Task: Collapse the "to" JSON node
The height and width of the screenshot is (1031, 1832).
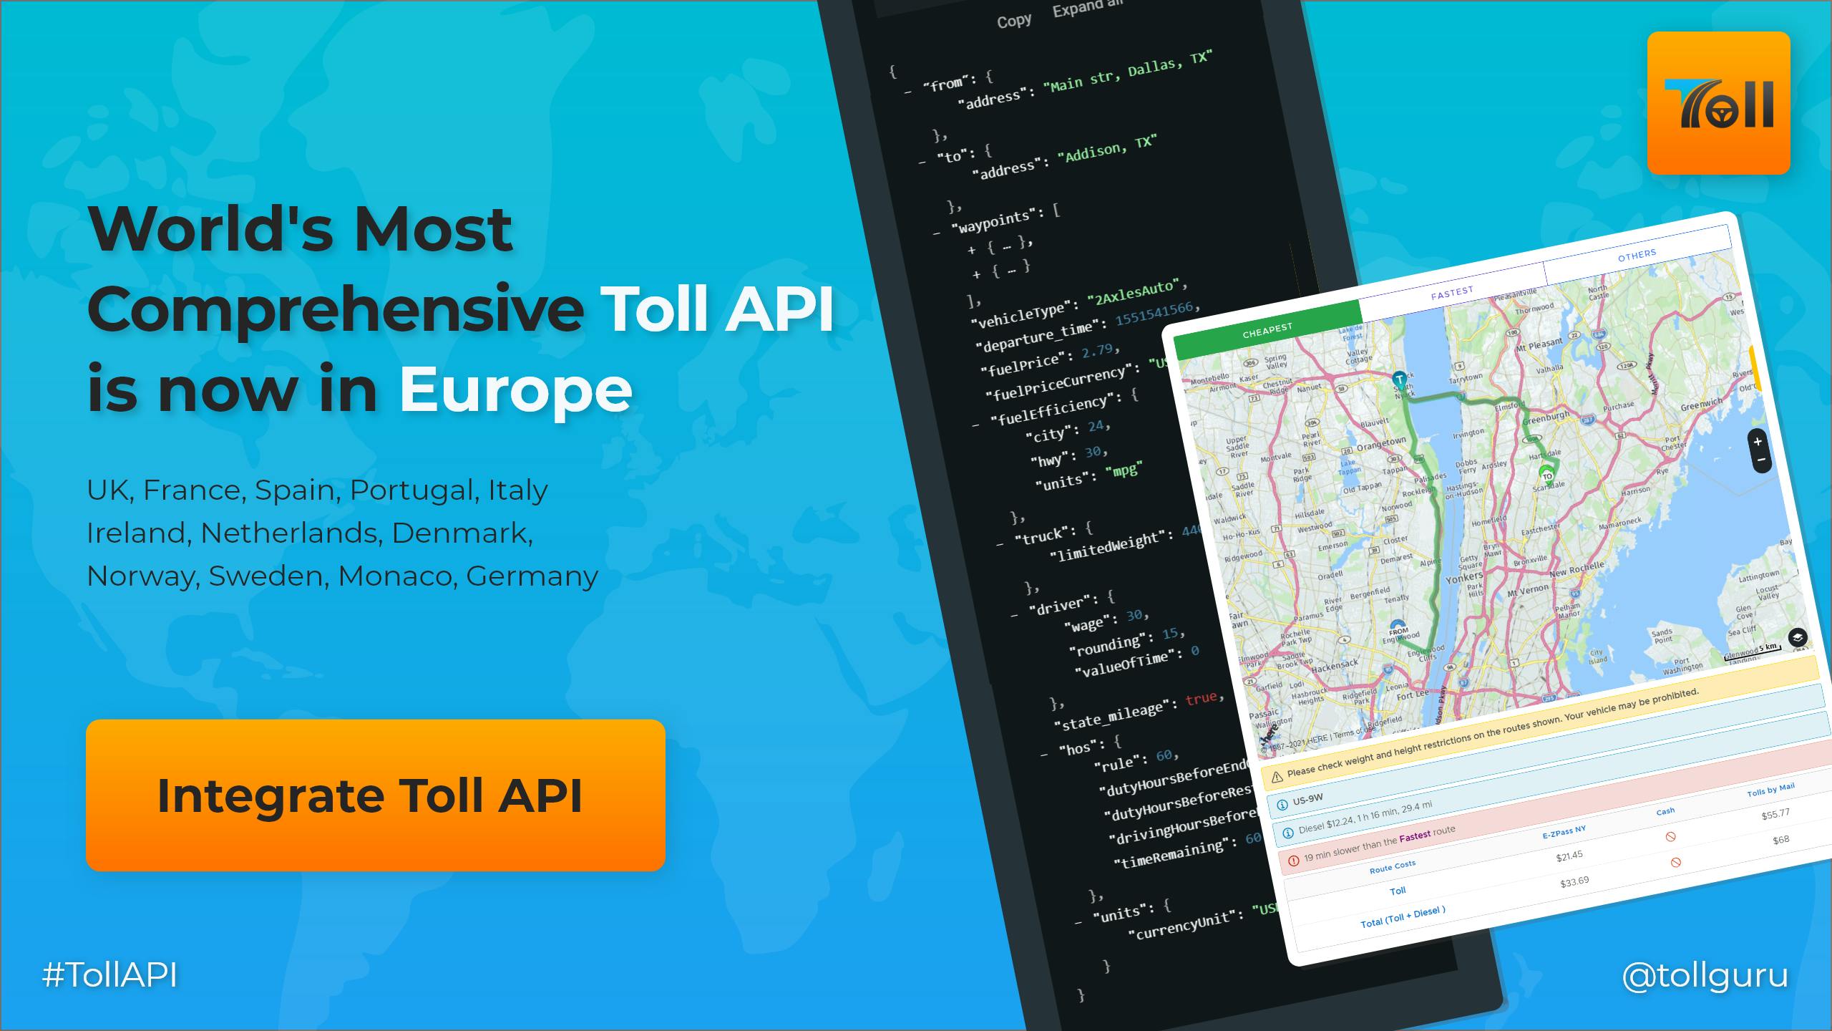Action: pos(922,163)
